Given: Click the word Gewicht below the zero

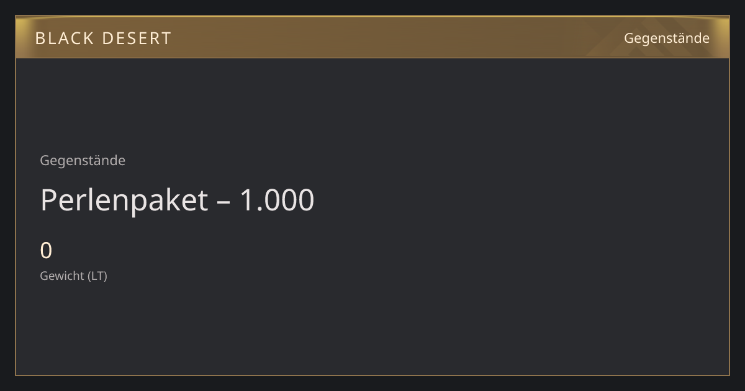Looking at the screenshot, I should point(62,276).
